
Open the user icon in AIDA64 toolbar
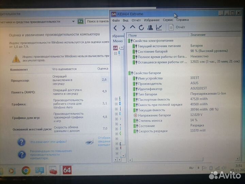pyautogui.click(x=150, y=28)
